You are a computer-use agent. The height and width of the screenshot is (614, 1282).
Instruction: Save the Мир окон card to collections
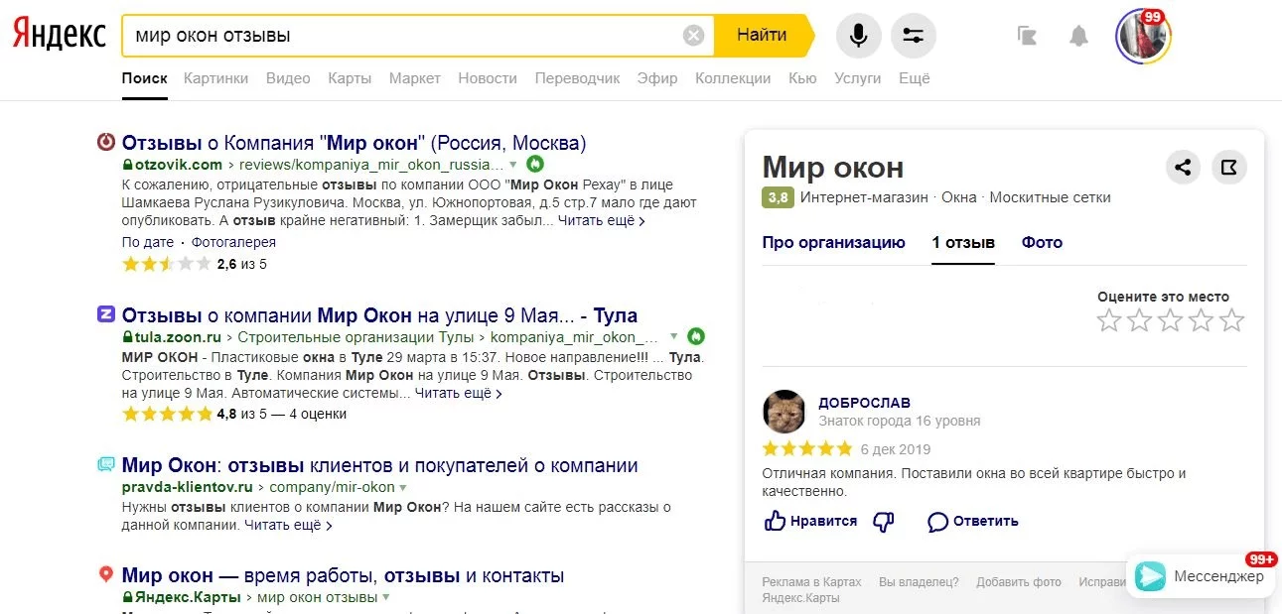[x=1229, y=167]
